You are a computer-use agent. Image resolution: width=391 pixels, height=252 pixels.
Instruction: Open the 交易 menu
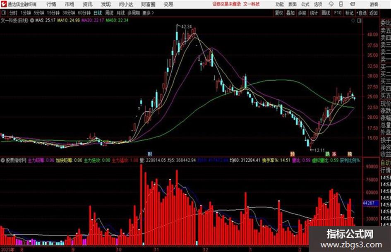coord(168,4)
